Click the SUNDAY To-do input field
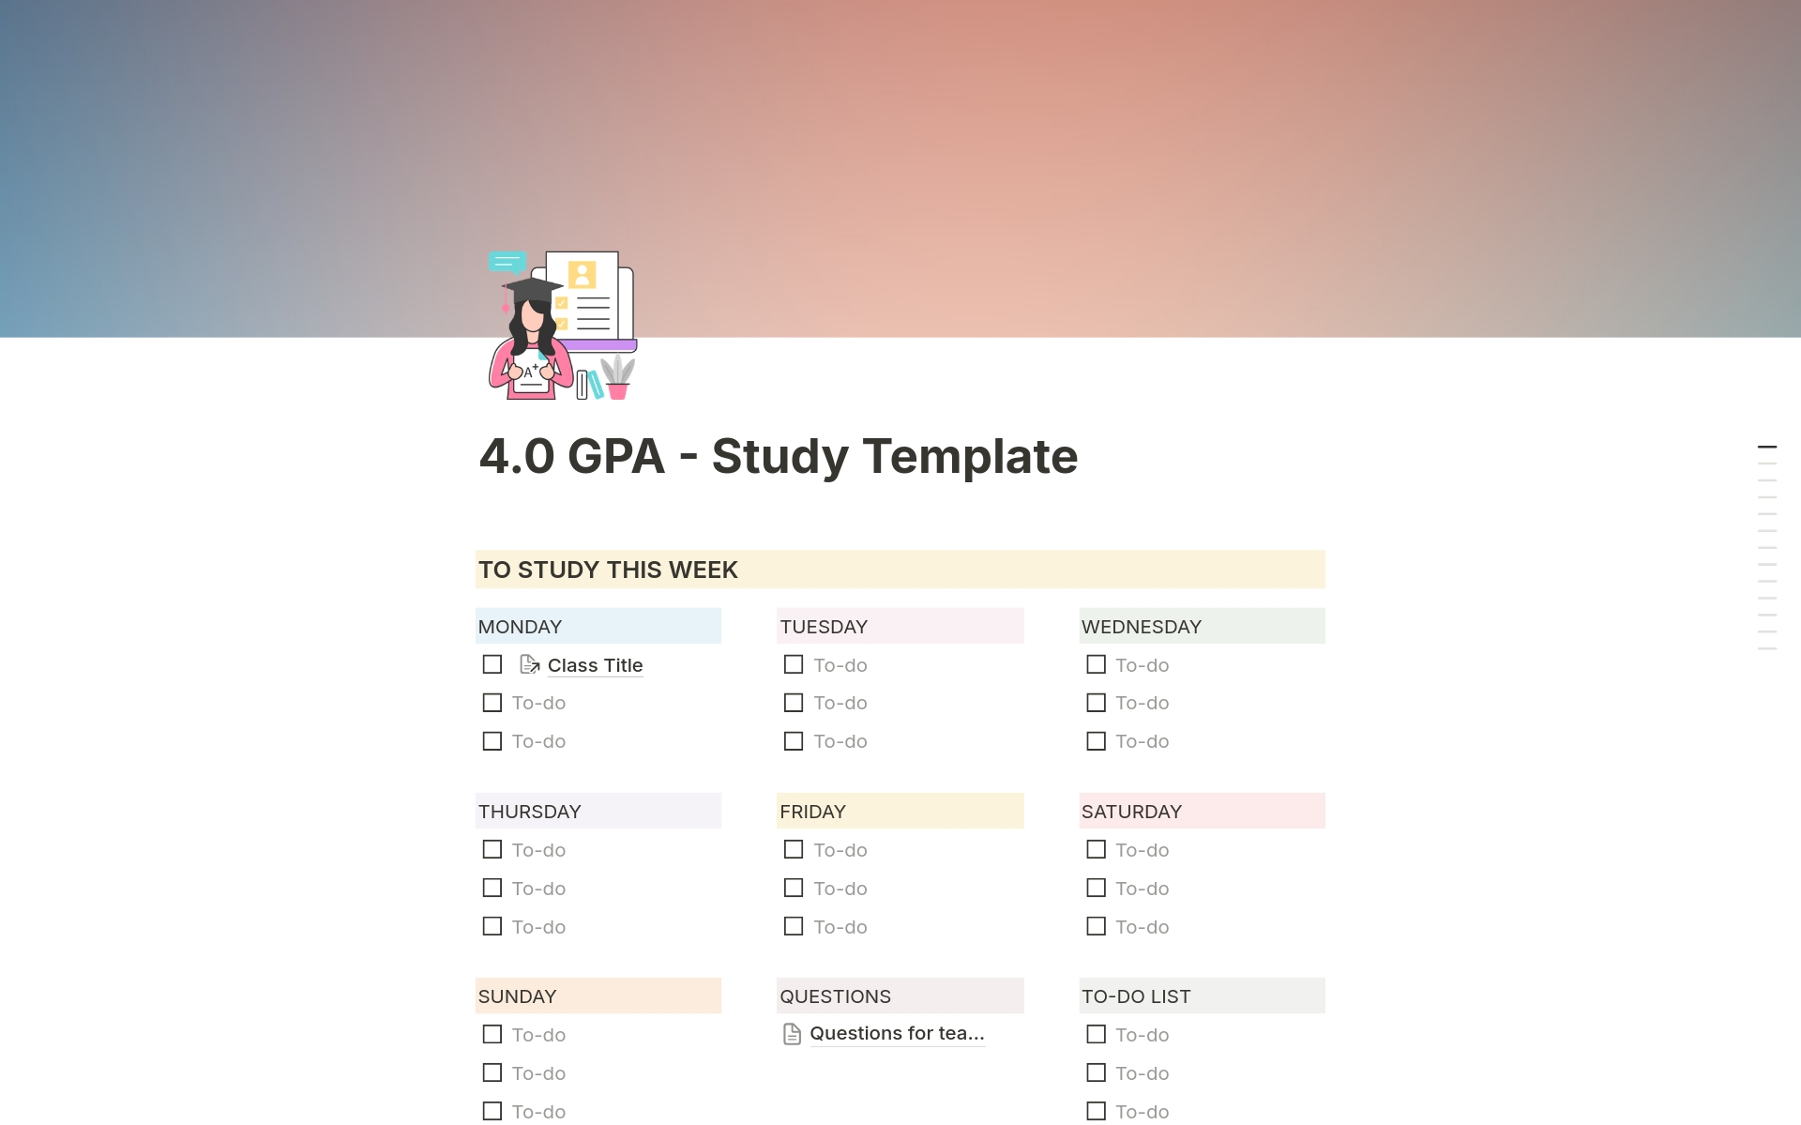This screenshot has height=1125, width=1801. click(x=539, y=1034)
